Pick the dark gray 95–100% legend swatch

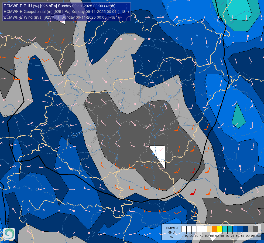(x=256, y=229)
